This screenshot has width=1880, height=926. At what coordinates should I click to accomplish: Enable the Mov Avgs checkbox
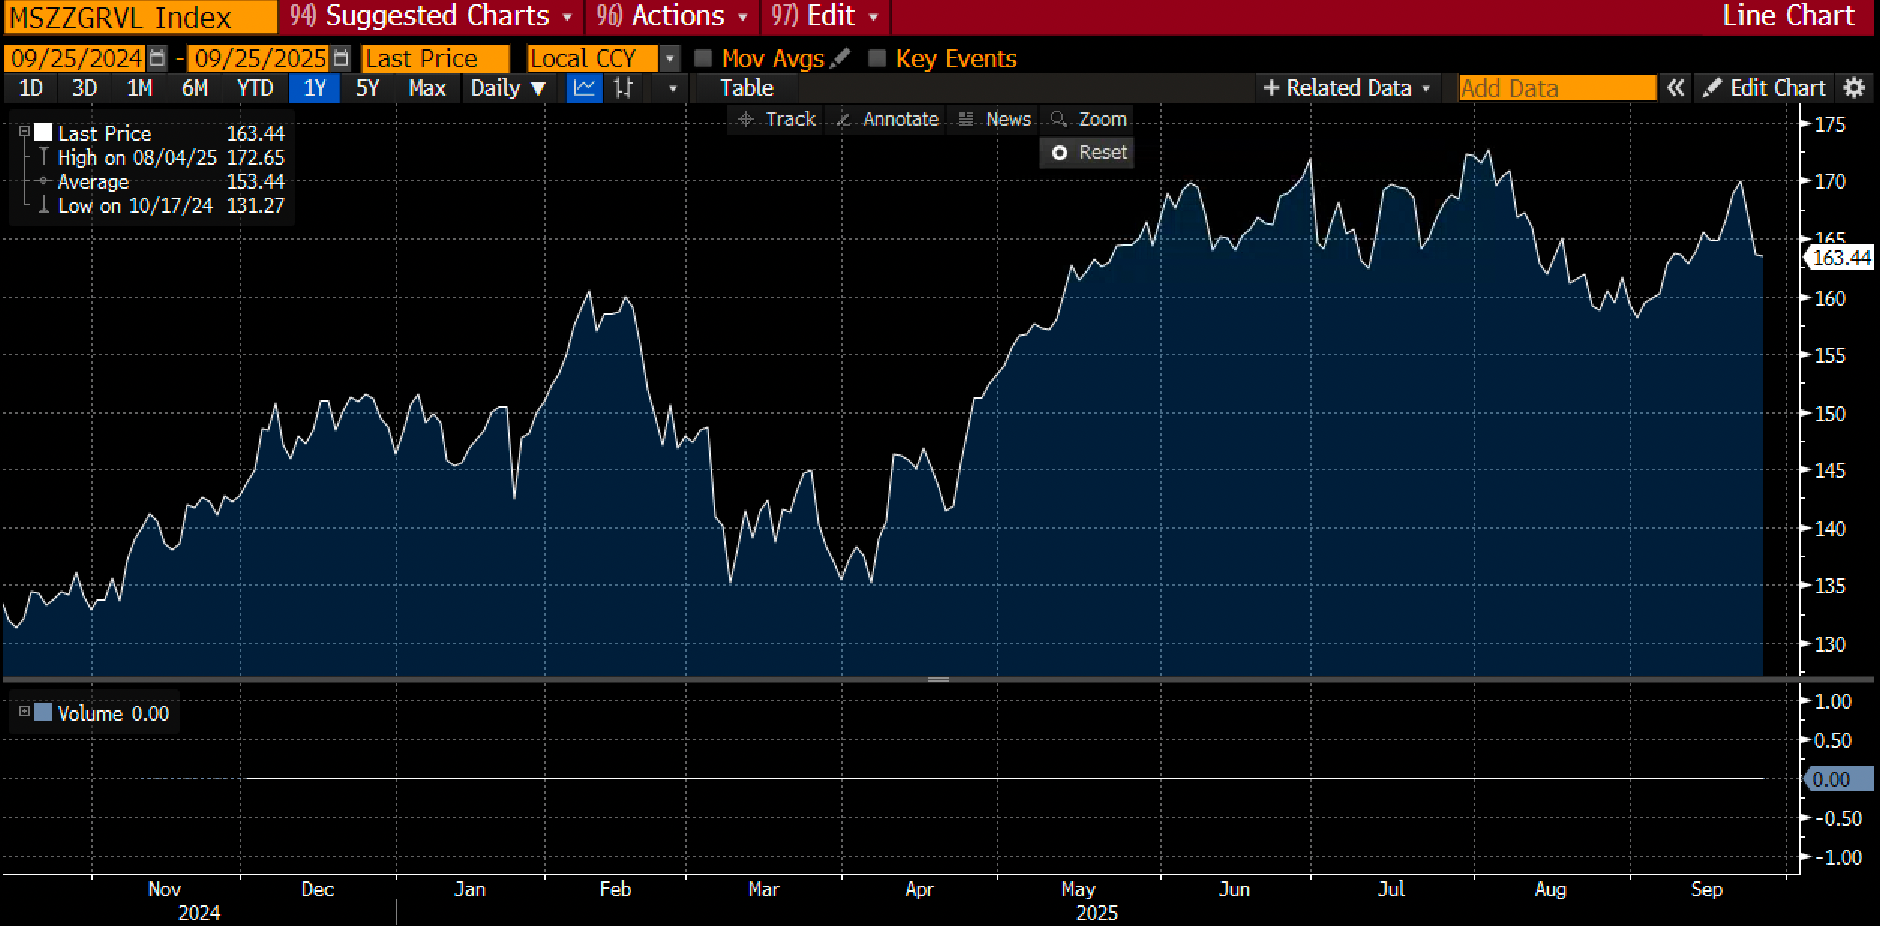(x=703, y=58)
